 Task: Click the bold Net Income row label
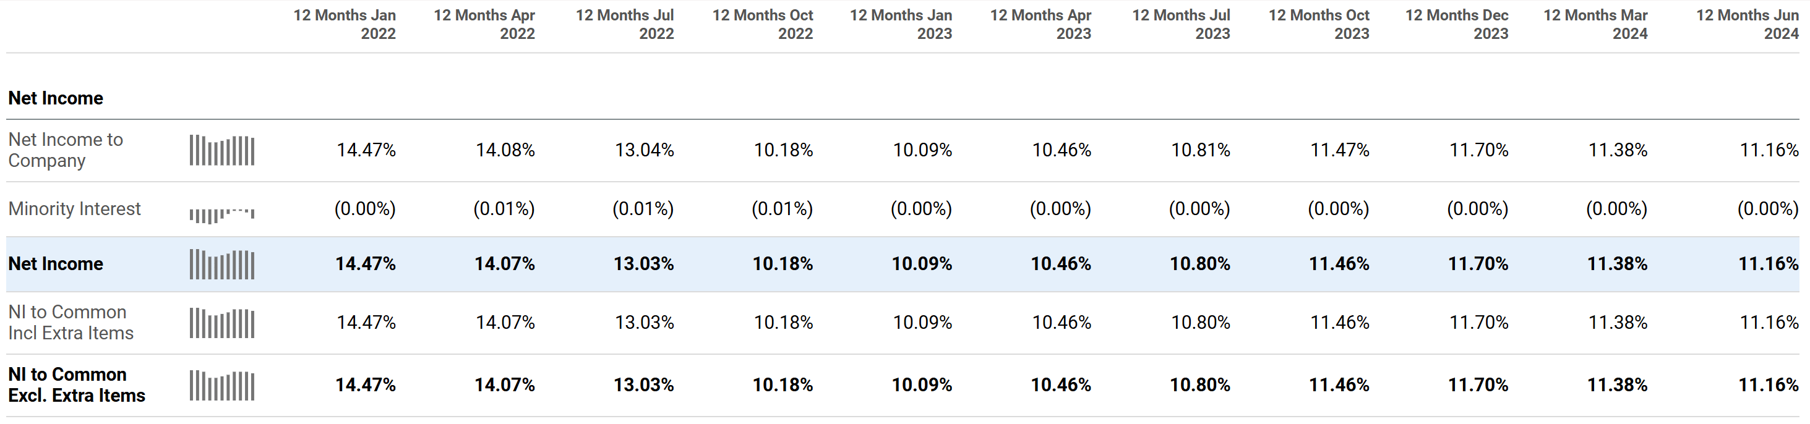pos(56,264)
